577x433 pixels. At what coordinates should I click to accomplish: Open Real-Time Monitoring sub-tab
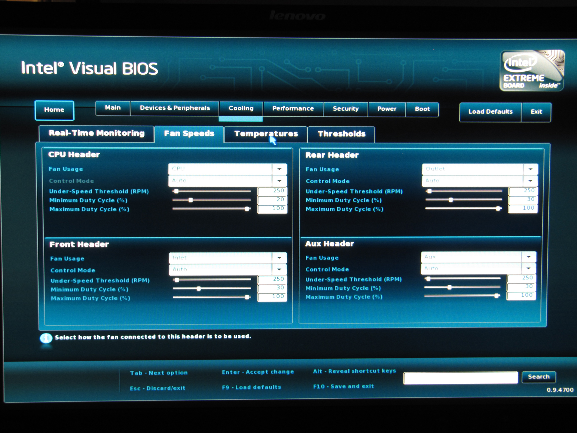tap(96, 134)
